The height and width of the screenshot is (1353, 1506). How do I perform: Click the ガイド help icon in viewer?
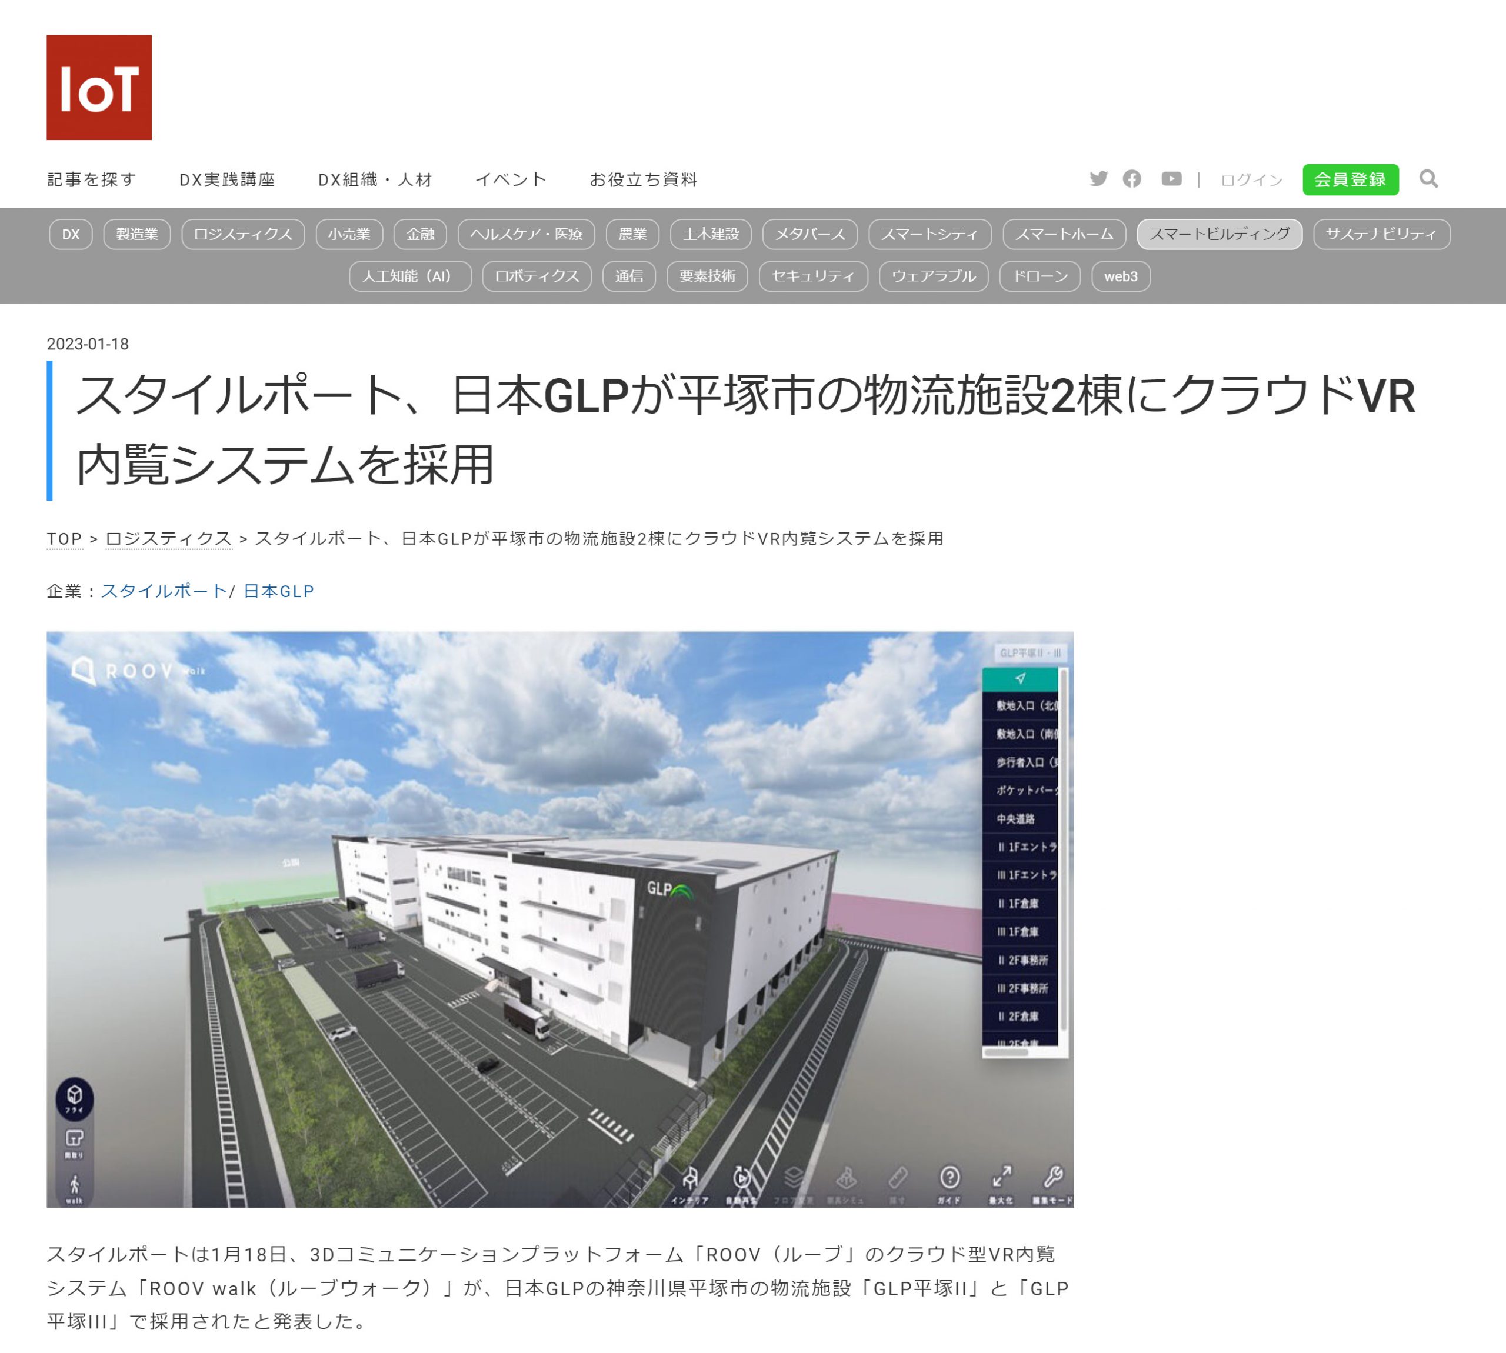tap(949, 1184)
